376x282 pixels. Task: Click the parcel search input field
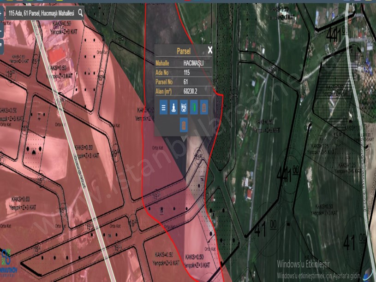tap(41, 13)
